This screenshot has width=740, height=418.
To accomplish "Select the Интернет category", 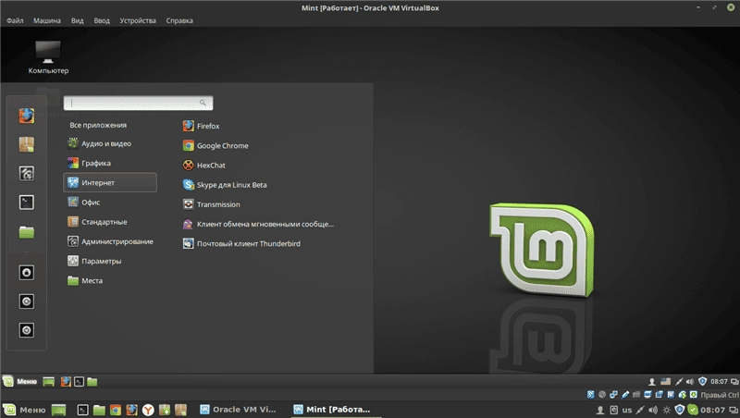I will [110, 182].
